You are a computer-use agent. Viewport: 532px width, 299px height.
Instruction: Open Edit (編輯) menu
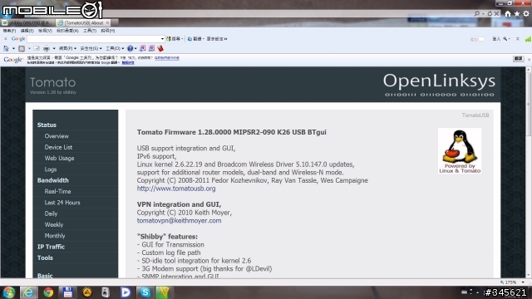[x=27, y=31]
